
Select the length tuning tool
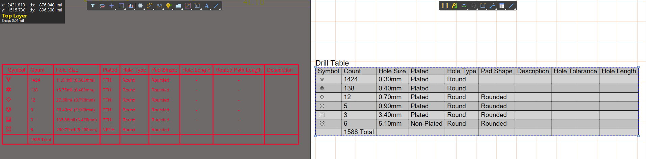click(x=159, y=6)
